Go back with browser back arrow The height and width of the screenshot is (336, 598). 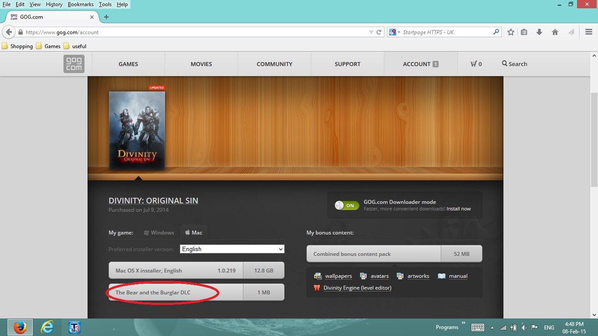pyautogui.click(x=9, y=32)
